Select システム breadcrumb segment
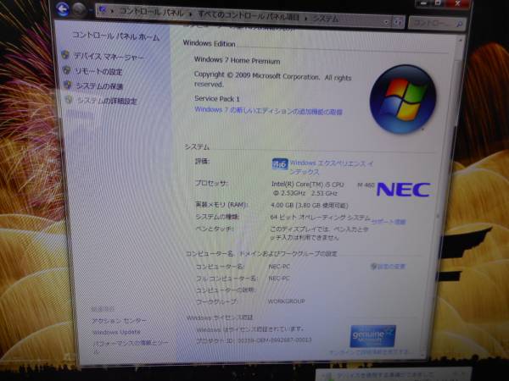The width and height of the screenshot is (509, 381). point(325,19)
